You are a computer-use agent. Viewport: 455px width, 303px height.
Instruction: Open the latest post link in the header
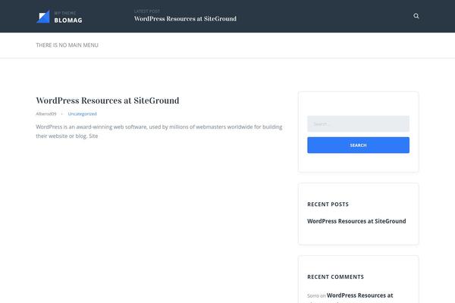point(185,19)
